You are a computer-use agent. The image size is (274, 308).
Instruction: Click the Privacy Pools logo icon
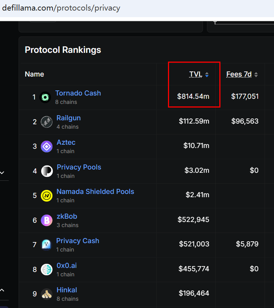tap(47, 171)
